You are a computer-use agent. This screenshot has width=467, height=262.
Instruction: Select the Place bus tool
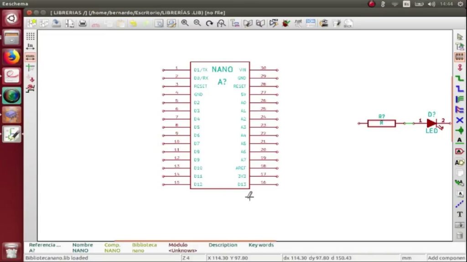tap(460, 89)
